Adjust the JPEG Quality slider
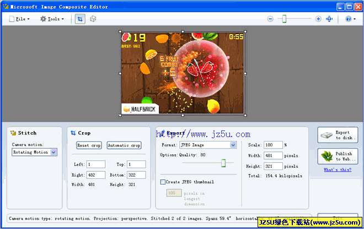364x229 pixels. (223, 163)
